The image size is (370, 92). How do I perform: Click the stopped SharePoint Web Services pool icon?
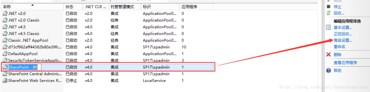5,80
